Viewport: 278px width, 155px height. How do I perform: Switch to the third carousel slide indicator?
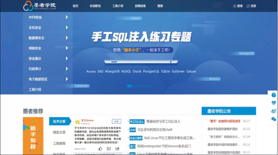tap(139, 86)
